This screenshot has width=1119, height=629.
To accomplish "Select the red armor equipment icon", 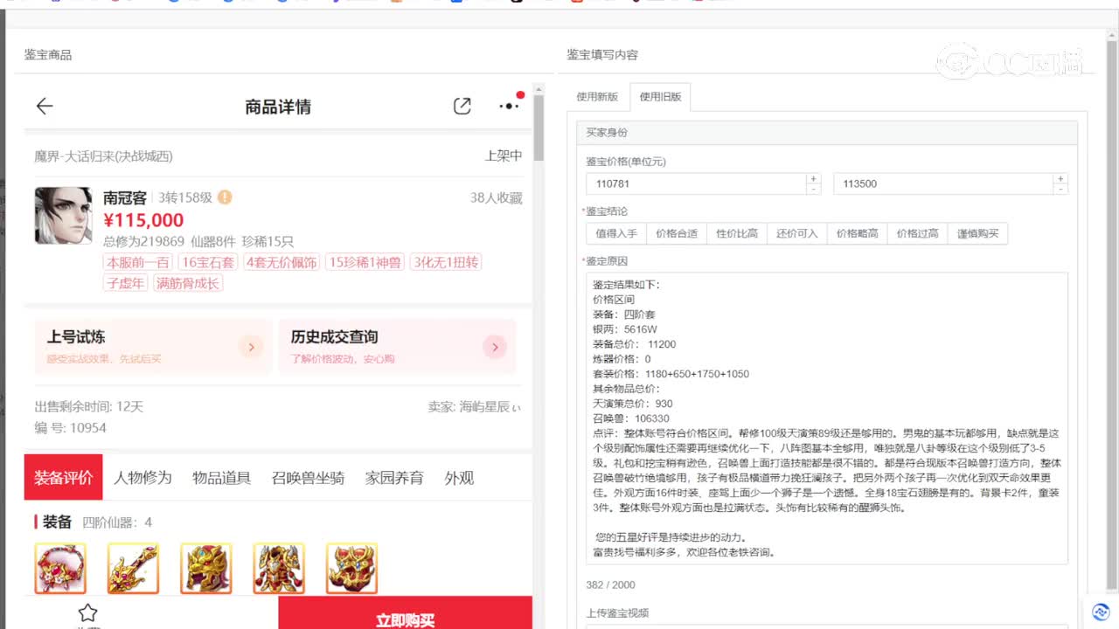I will 279,569.
